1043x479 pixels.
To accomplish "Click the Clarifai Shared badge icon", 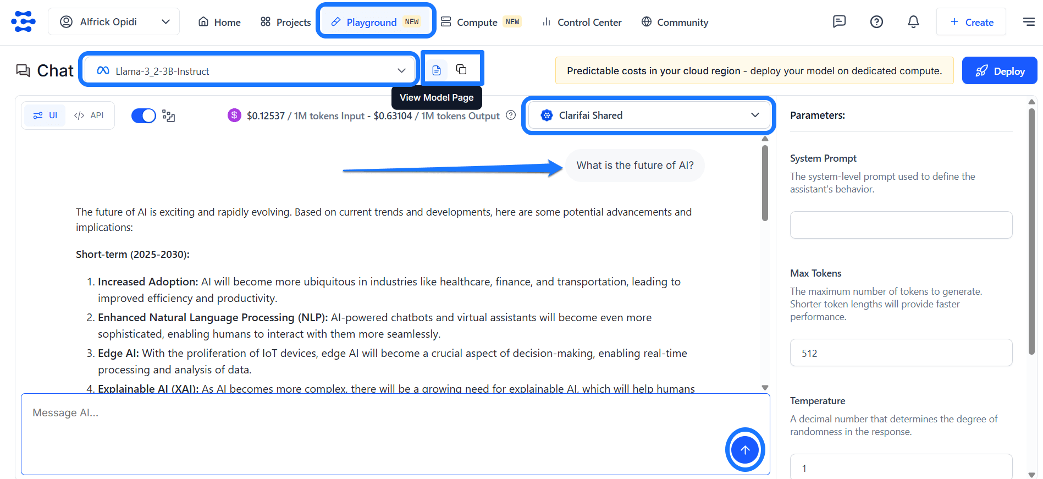I will click(547, 115).
